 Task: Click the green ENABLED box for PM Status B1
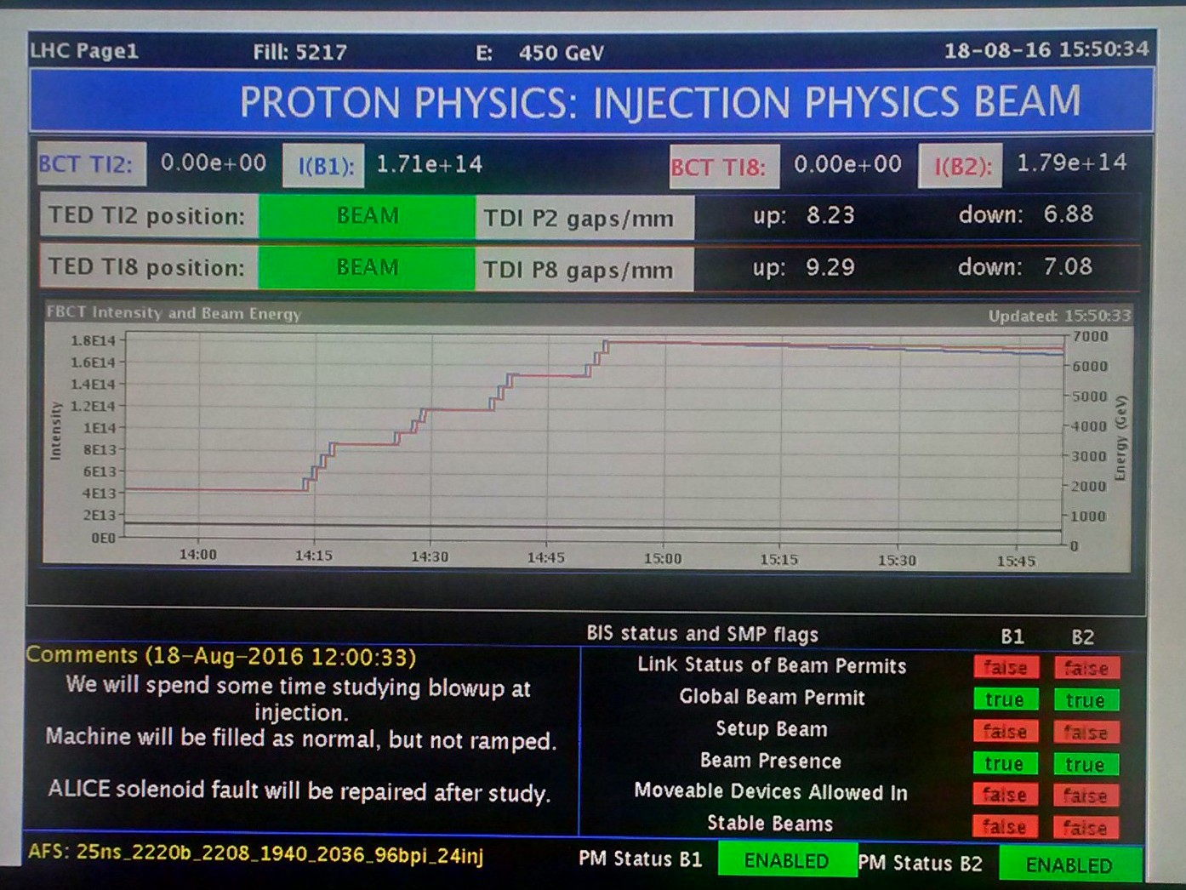[x=787, y=860]
